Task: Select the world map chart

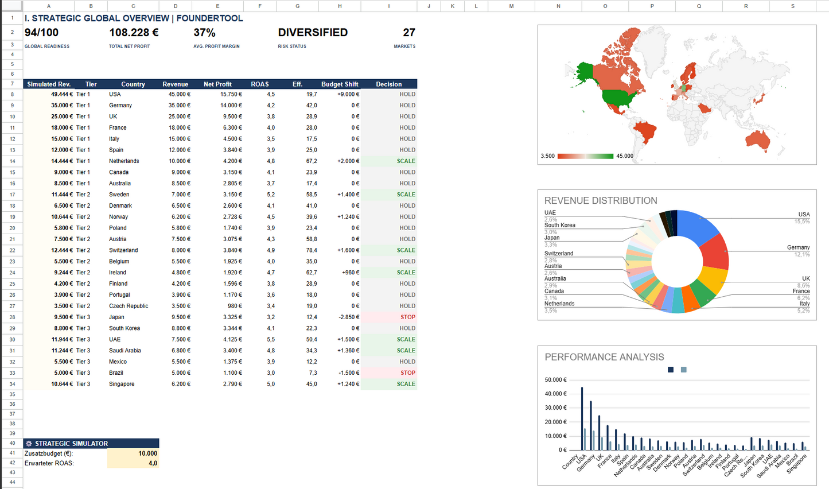Action: point(677,95)
